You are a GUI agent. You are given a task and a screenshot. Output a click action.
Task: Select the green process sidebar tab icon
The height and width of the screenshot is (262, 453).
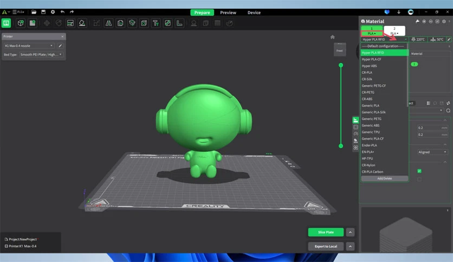pyautogui.click(x=355, y=120)
